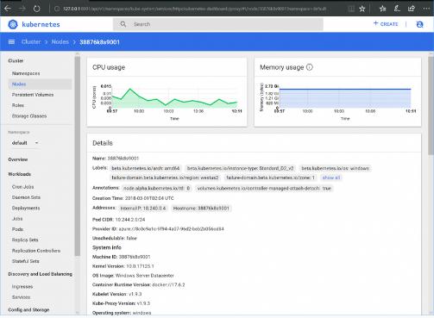The height and width of the screenshot is (318, 434).
Task: Click the Memory usage info icon
Action: tap(310, 67)
